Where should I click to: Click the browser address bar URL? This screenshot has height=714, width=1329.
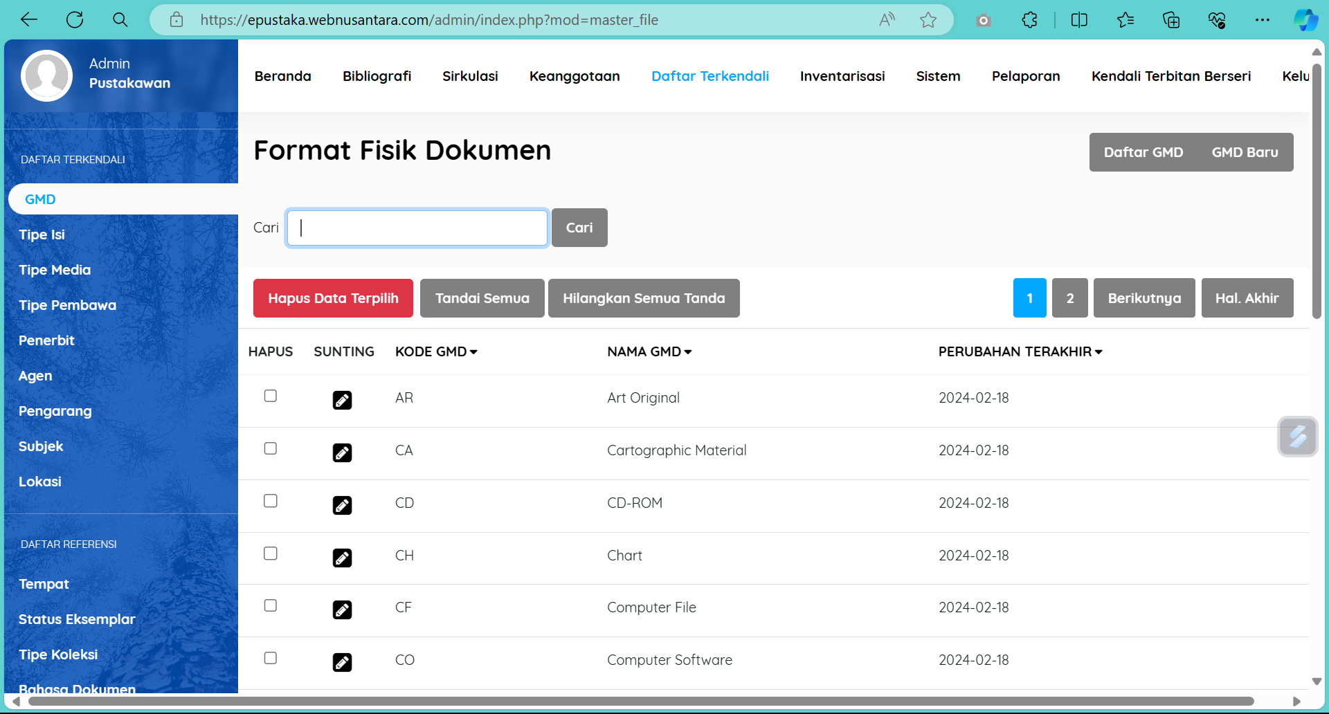(x=429, y=20)
